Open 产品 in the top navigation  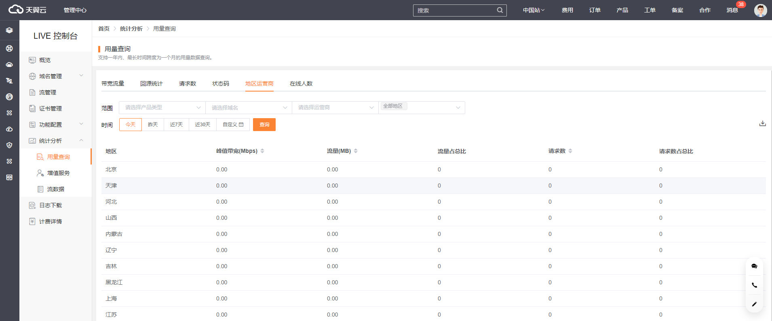622,10
